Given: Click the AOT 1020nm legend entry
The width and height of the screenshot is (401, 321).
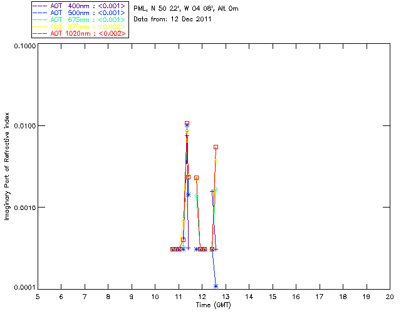Looking at the screenshot, I should (x=80, y=33).
